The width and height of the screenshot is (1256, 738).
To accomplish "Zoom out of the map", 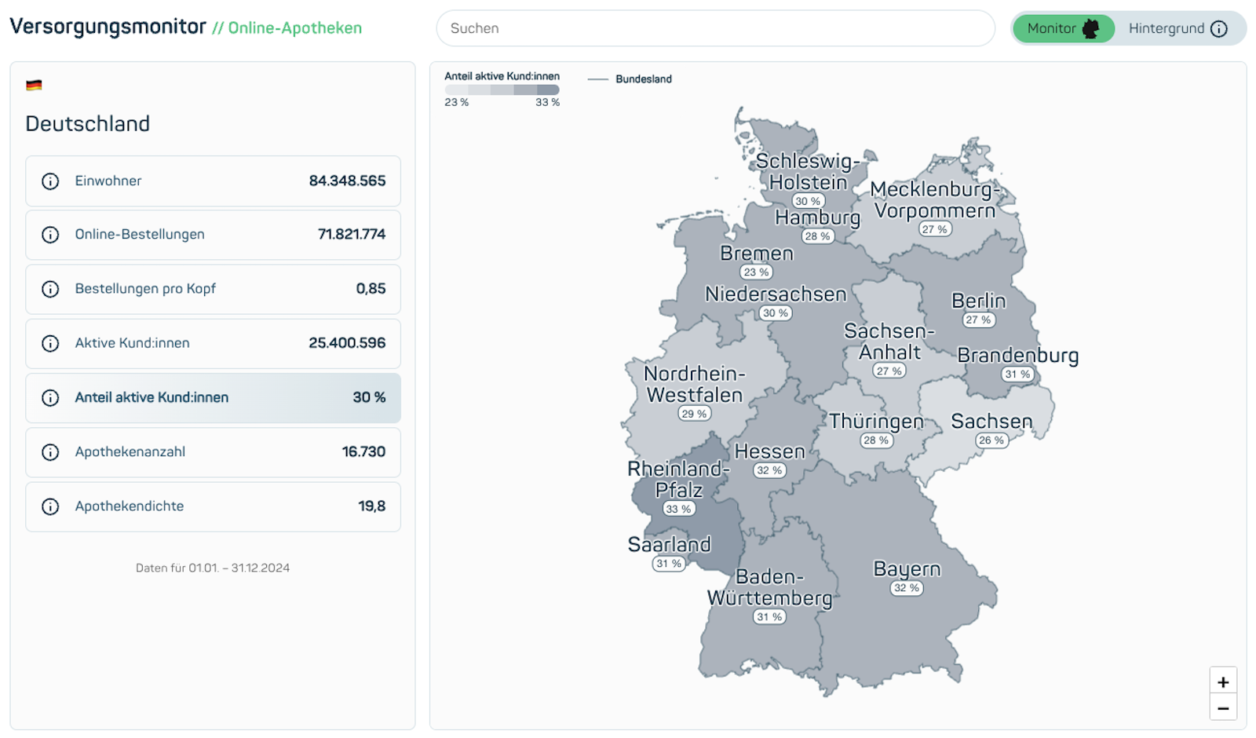I will pyautogui.click(x=1222, y=708).
